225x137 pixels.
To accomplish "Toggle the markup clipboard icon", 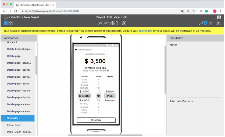I will click(x=124, y=23).
